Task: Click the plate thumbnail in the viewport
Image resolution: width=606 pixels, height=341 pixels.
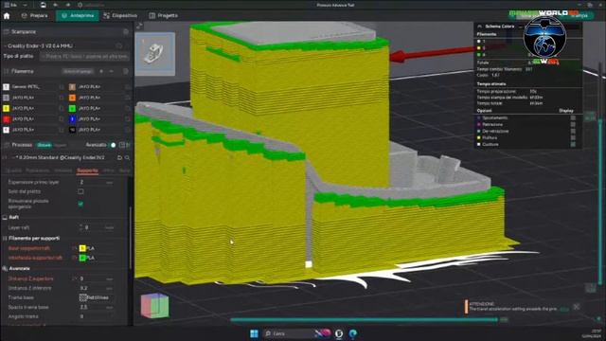Action: pos(155,54)
